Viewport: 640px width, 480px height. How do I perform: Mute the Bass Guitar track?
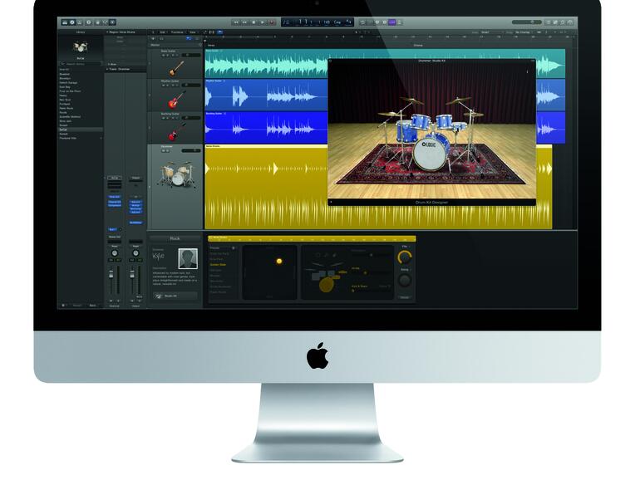164,55
